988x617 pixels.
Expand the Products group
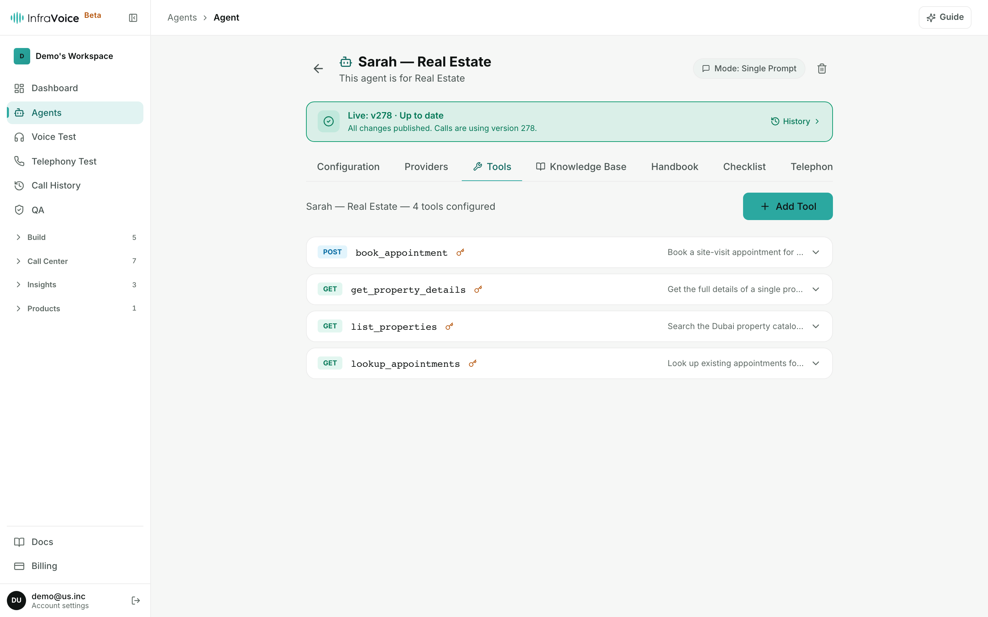point(75,308)
